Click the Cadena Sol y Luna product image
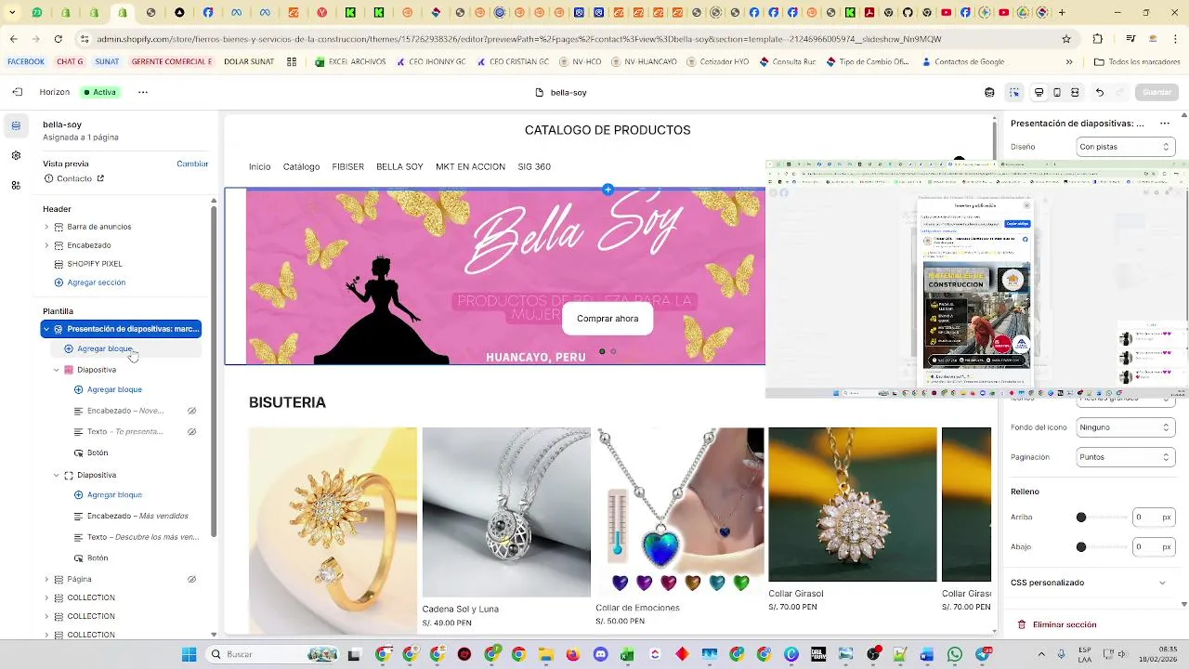1189x669 pixels. tap(506, 512)
